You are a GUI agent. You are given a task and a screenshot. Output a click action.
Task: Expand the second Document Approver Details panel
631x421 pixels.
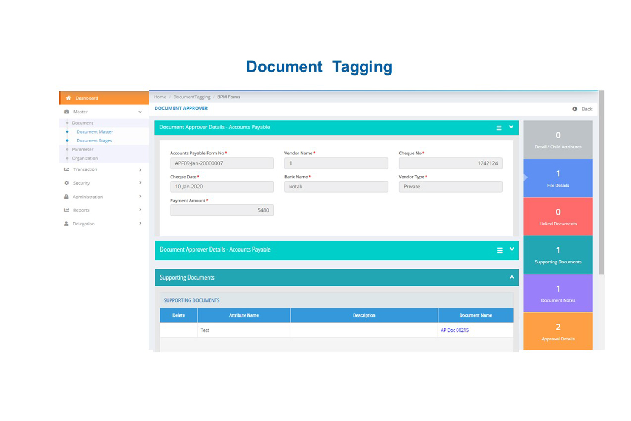[512, 249]
